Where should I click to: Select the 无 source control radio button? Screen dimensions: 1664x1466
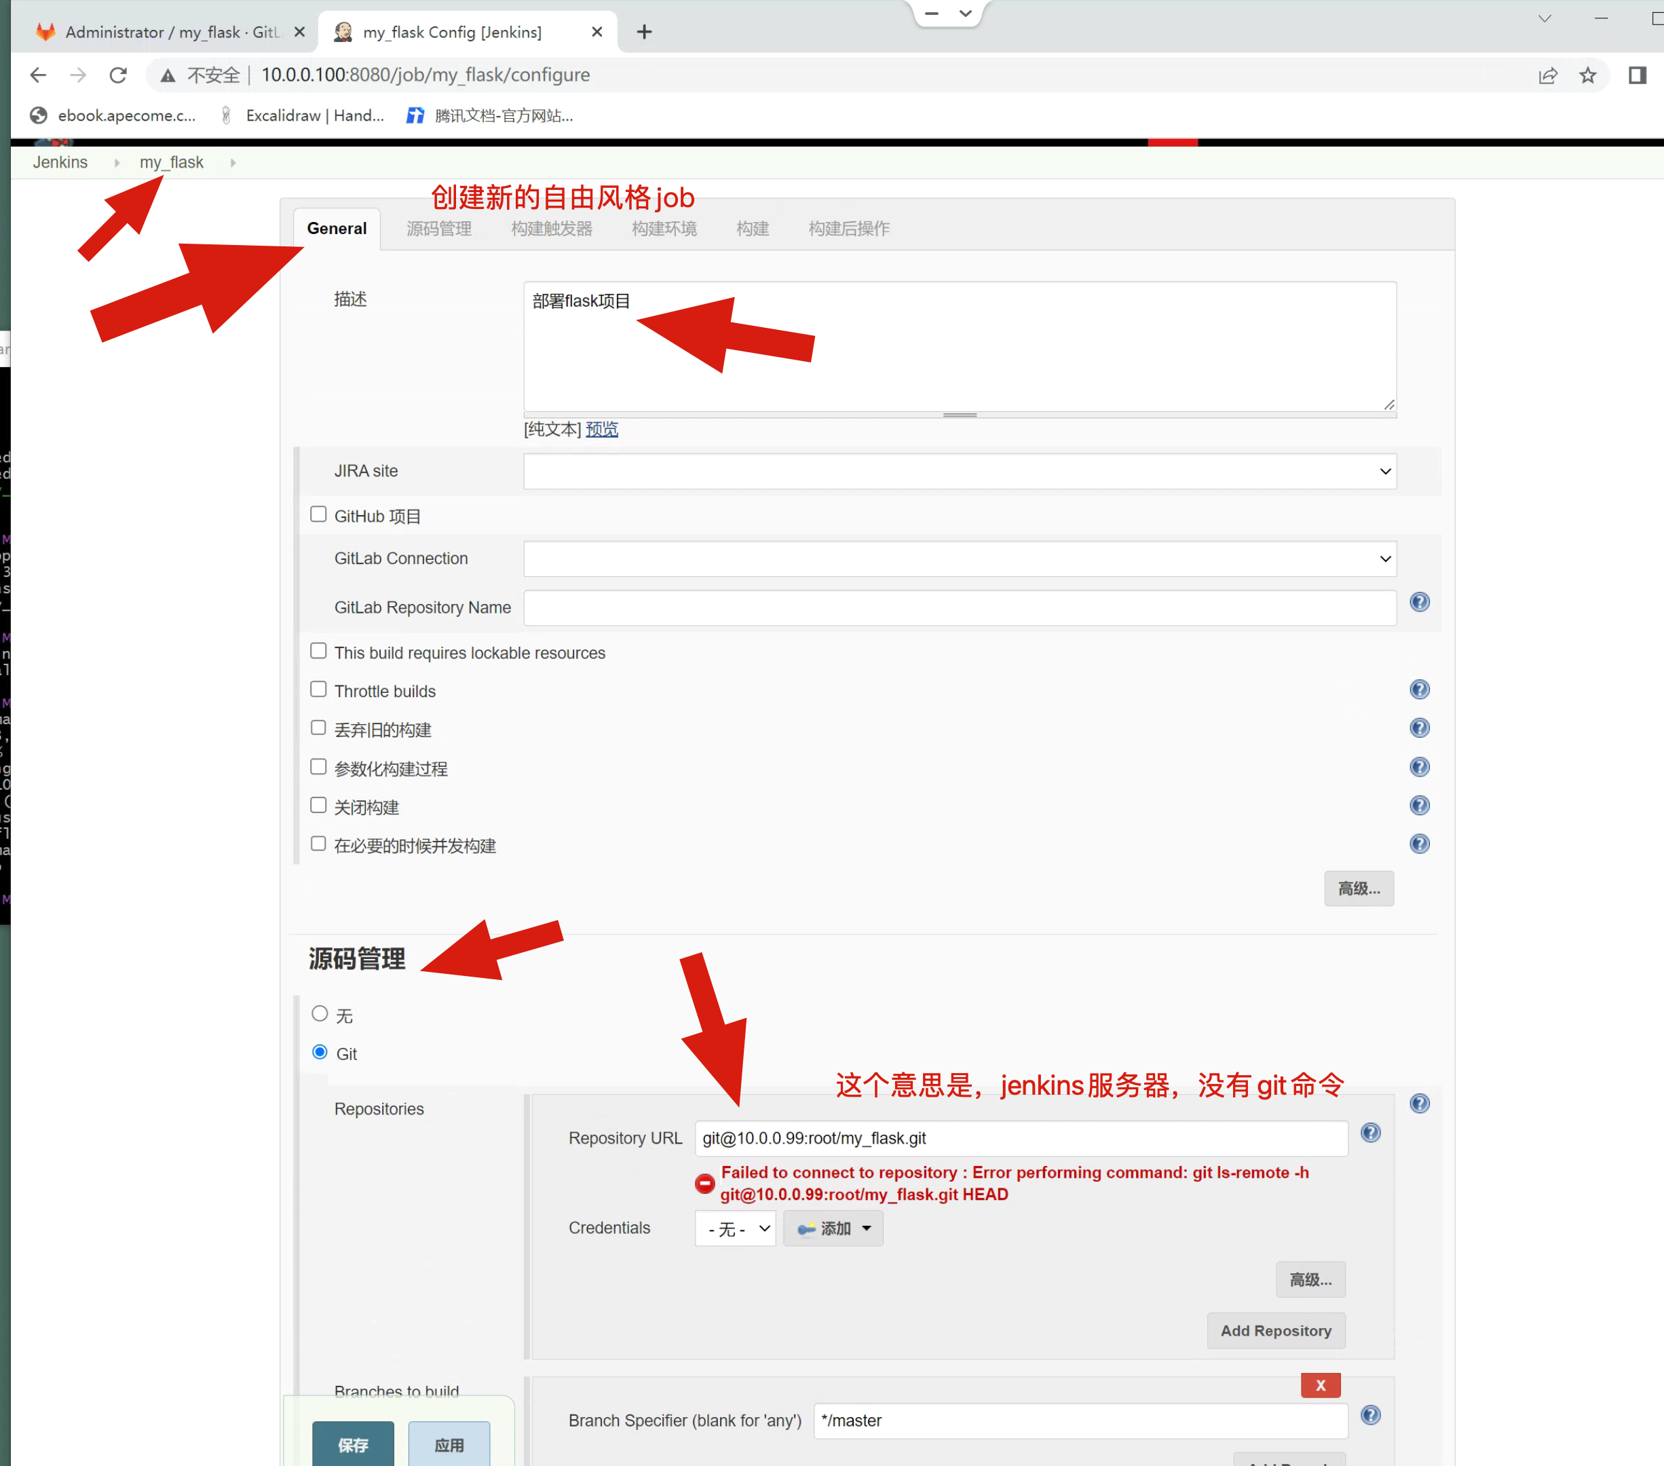320,1013
